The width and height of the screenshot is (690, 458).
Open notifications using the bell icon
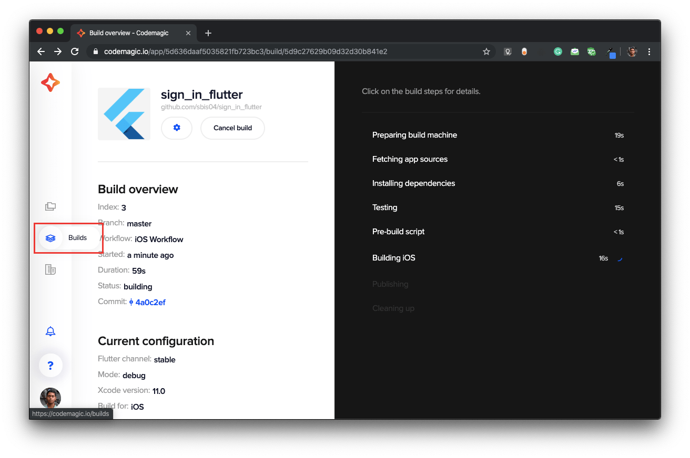pos(50,331)
